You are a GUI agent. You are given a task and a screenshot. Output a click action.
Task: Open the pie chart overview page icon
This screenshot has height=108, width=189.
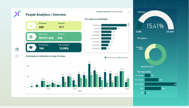17,49
